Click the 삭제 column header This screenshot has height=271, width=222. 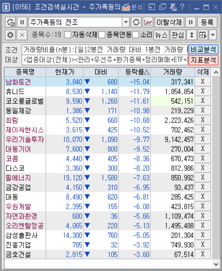(x=203, y=72)
